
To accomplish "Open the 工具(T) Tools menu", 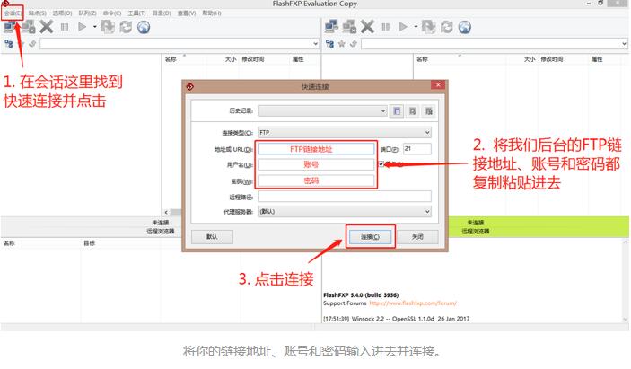I will [x=136, y=13].
